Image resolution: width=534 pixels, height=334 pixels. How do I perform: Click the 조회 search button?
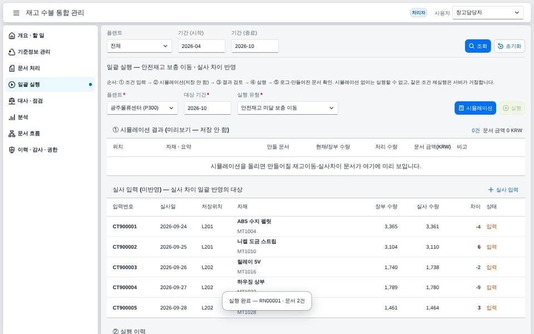(x=478, y=46)
